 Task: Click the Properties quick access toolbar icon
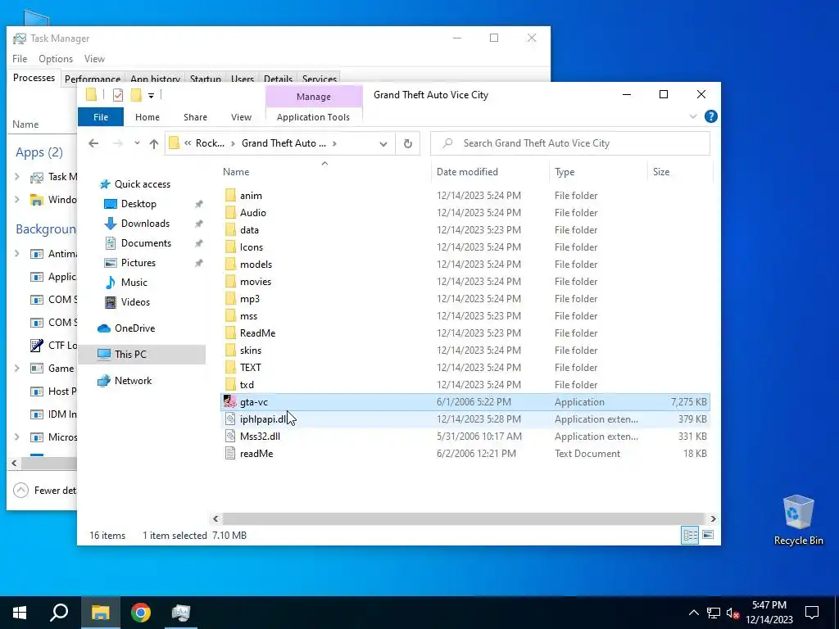click(118, 95)
